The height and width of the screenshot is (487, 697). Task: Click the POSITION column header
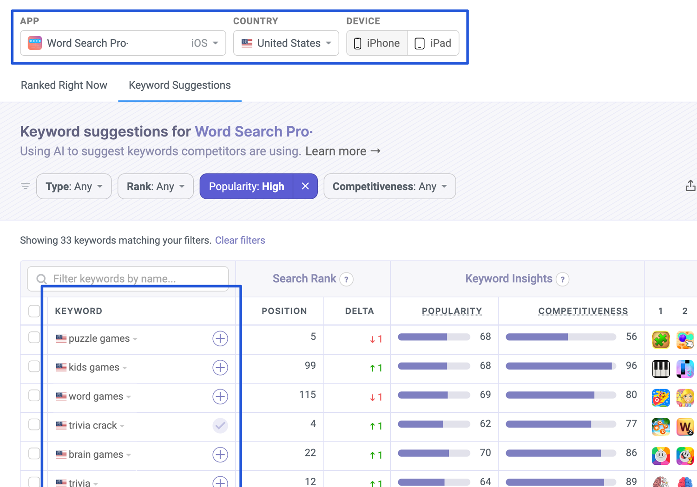click(284, 311)
